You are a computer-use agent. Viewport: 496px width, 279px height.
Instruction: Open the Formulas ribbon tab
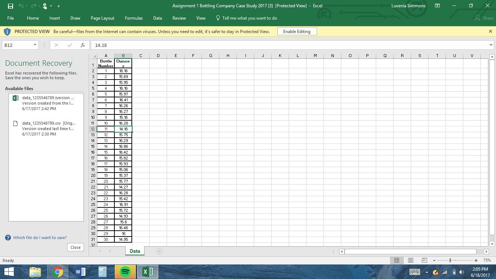[x=134, y=18]
